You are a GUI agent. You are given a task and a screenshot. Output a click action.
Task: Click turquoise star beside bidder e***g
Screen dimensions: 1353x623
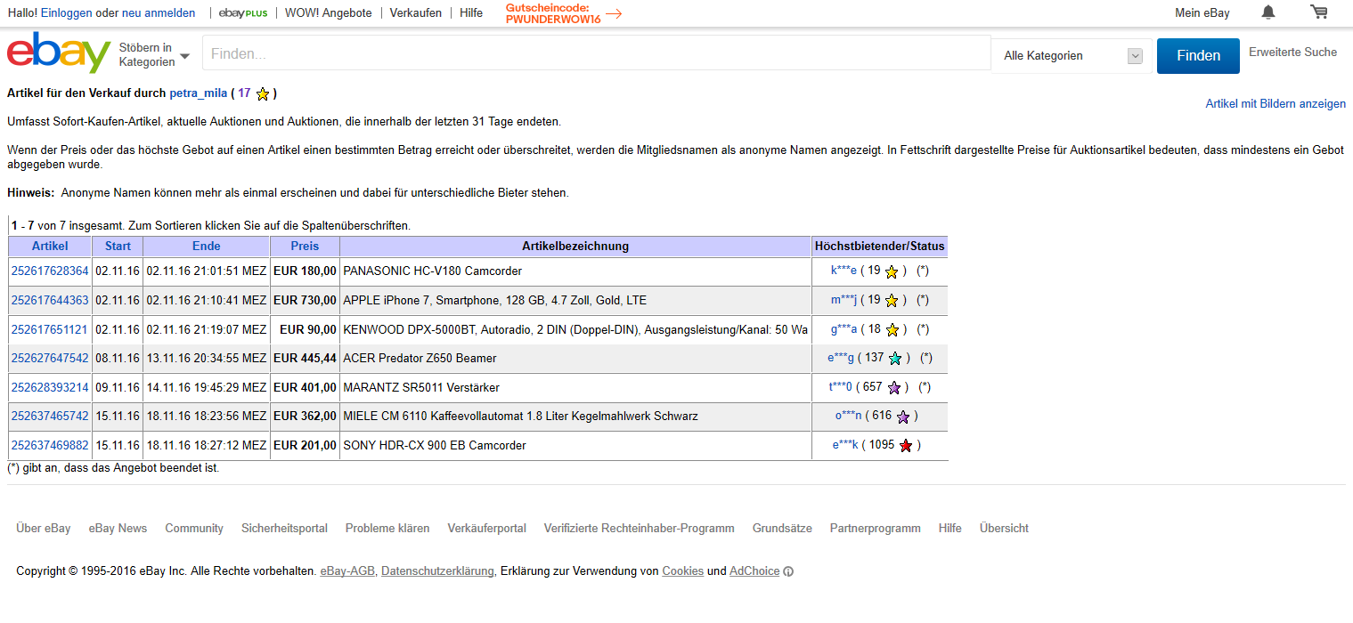pos(895,359)
